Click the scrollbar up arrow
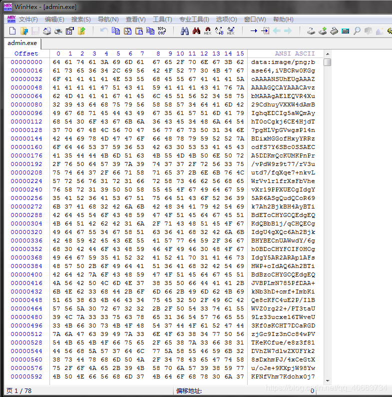Viewport: 392px width, 397px height. coord(327,54)
